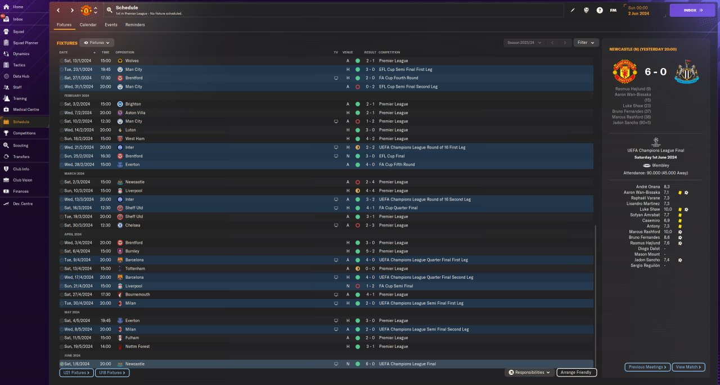Select the Liverpool FA Cup Semi Final row
Image resolution: width=720 pixels, height=385 pixels.
point(326,286)
